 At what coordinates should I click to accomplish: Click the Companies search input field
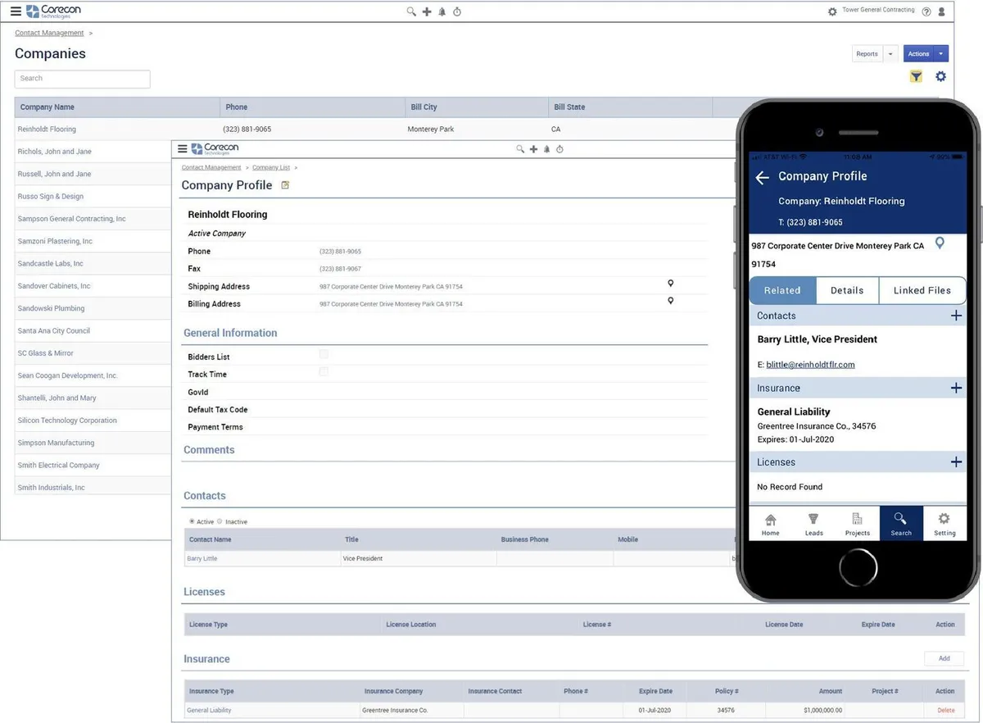[x=82, y=79]
